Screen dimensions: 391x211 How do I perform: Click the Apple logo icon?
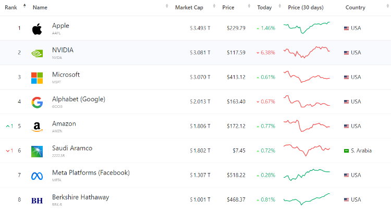36,29
